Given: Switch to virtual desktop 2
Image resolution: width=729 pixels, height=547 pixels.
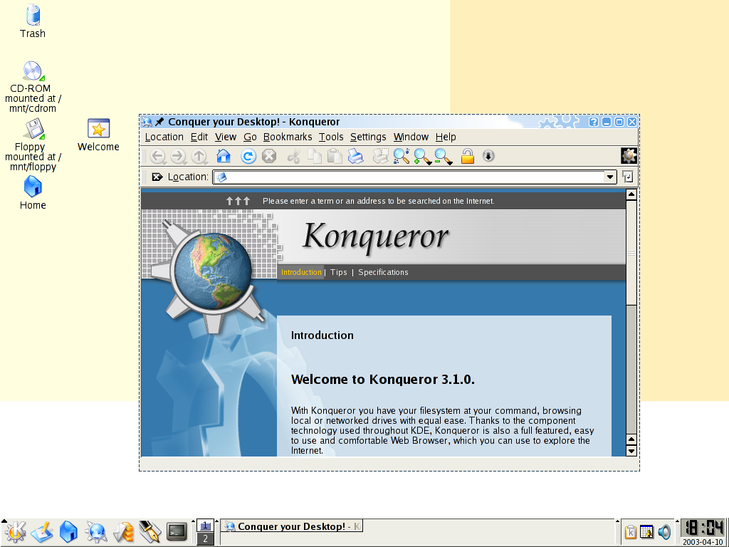Looking at the screenshot, I should 205,538.
